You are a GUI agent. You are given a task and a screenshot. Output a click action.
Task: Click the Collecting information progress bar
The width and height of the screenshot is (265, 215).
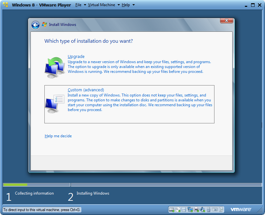[36, 185]
